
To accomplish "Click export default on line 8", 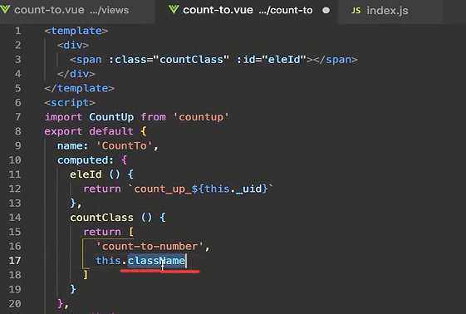I will 89,131.
